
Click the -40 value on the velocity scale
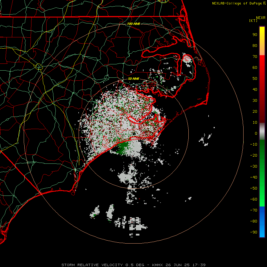click(254, 177)
